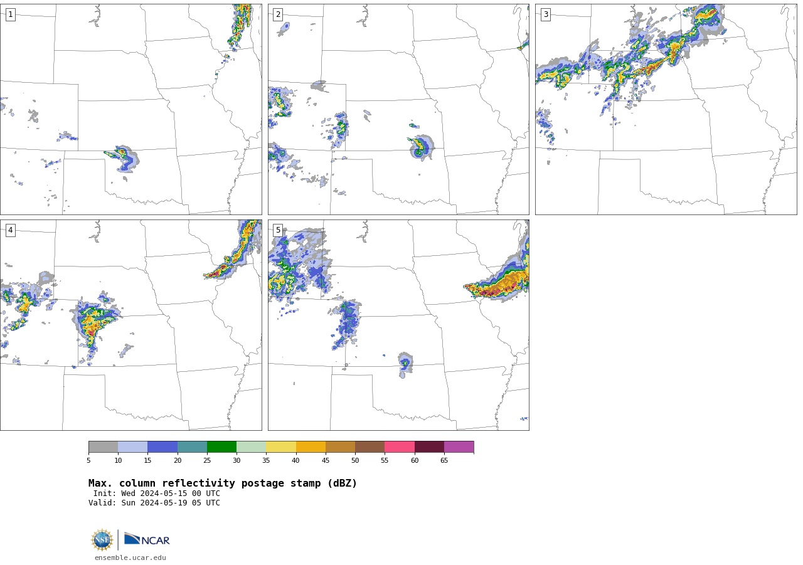Click the Valid: Sun 2024-05-19 05 UTC text
Image resolution: width=803 pixels, height=565 pixels.
point(154,503)
